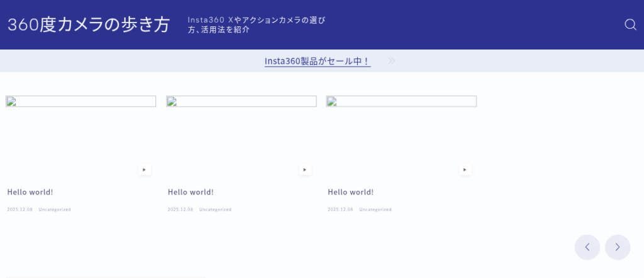Open the search icon in the header

point(630,24)
